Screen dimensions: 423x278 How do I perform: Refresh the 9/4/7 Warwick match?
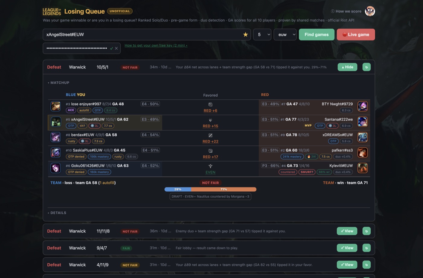pyautogui.click(x=366, y=248)
